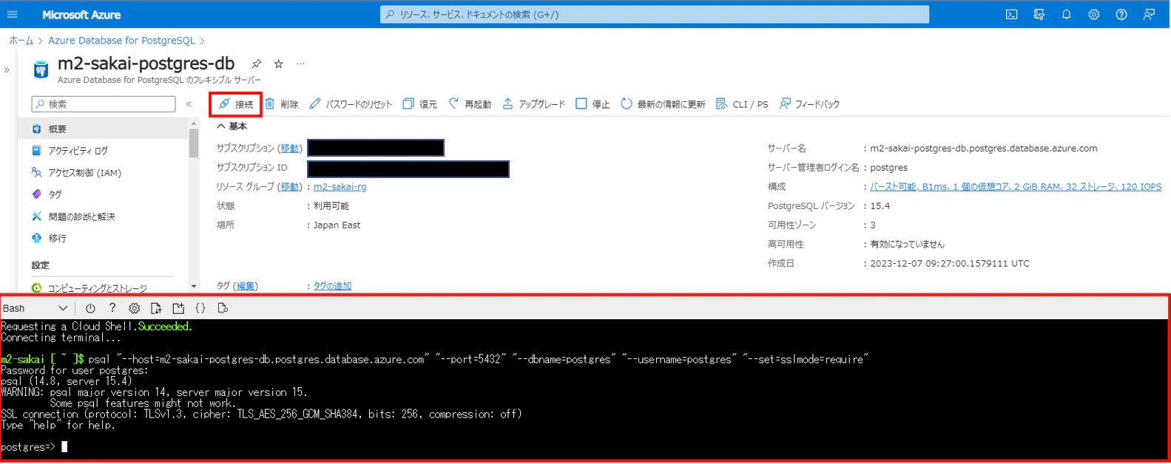Open the notifications bell

pos(1066,15)
